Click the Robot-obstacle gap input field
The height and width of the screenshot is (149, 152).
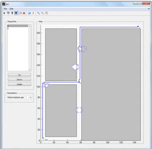coord(29,97)
